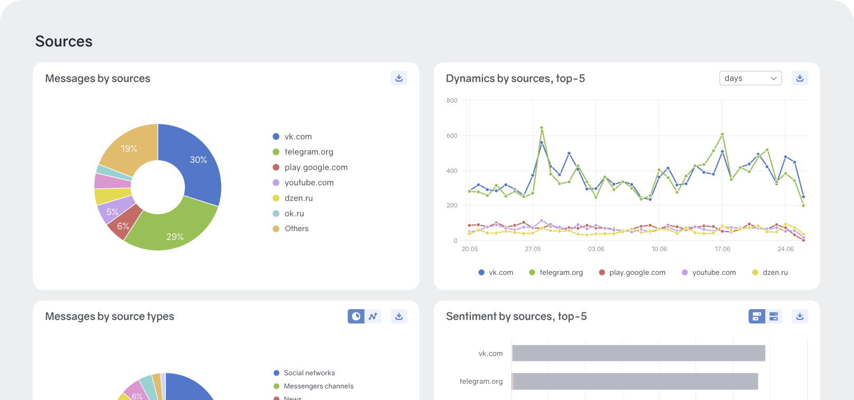
Task: Toggle youtube.com line in Dynamics legend
Action: (x=709, y=272)
